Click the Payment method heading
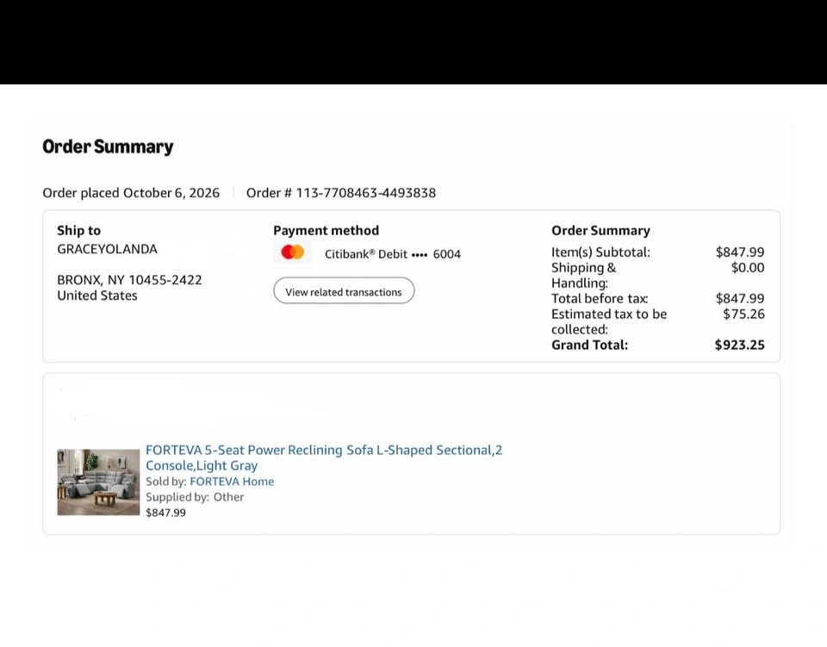The image size is (827, 647). tap(326, 230)
